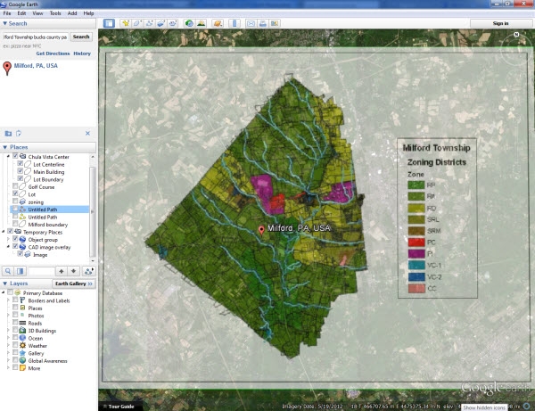Click the Earth Gallery button
This screenshot has width=535, height=411.
point(74,284)
